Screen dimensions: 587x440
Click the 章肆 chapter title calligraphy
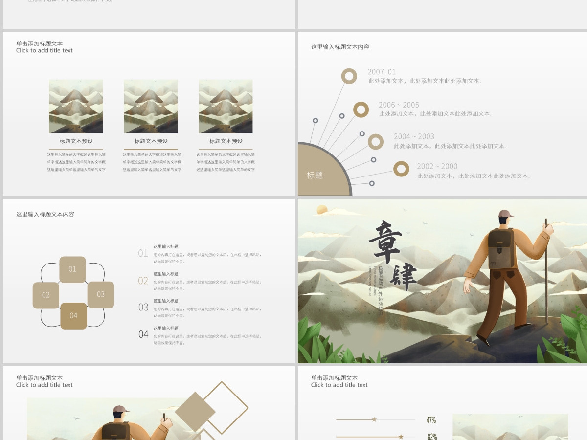click(392, 255)
